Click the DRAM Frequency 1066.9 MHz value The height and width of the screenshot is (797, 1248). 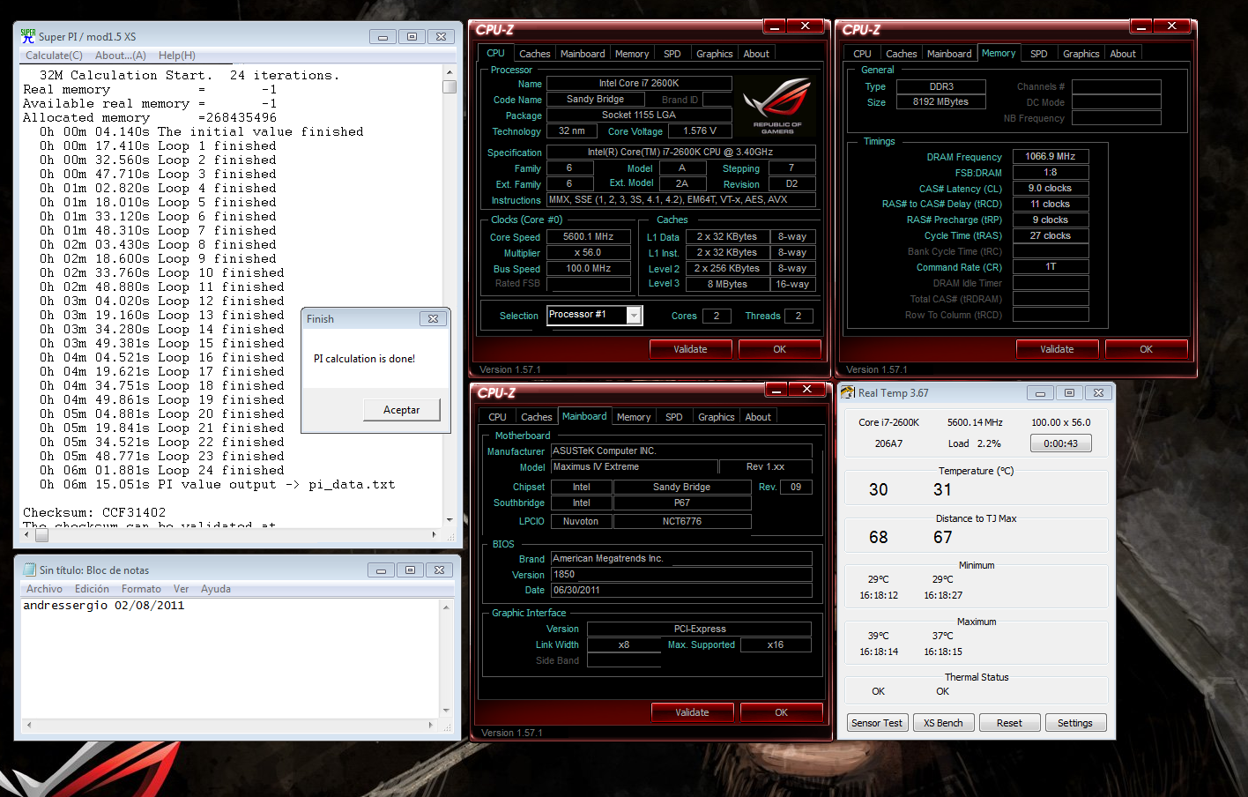pyautogui.click(x=1051, y=156)
